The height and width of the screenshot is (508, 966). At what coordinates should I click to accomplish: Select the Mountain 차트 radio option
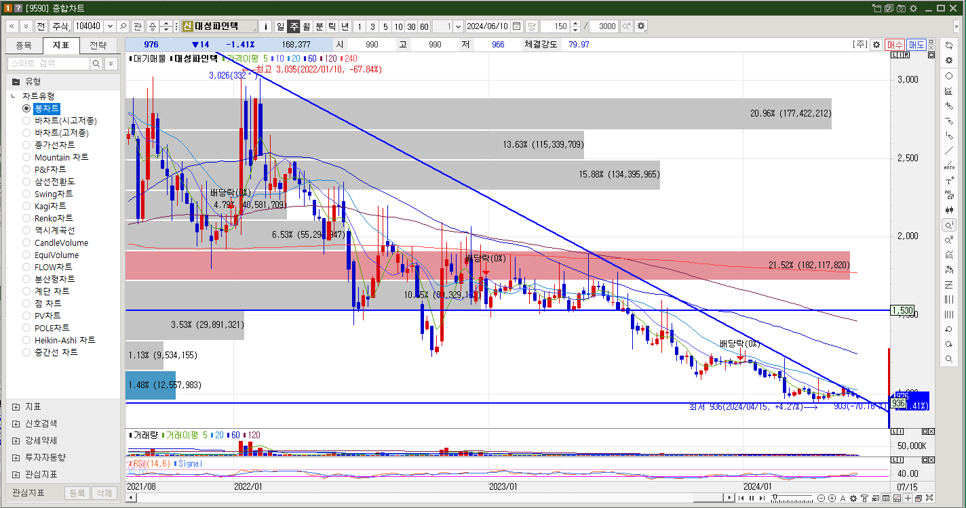click(27, 157)
